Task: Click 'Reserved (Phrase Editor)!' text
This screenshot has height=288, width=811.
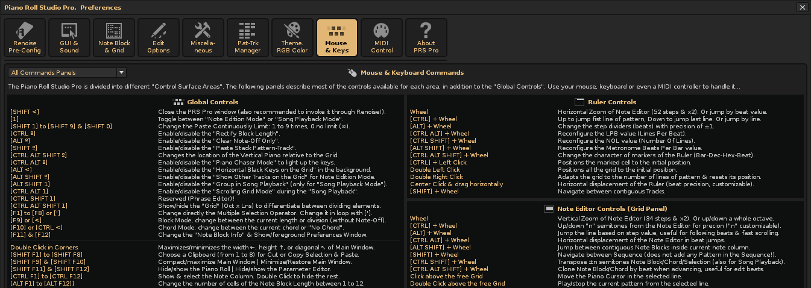Action: pos(197,198)
